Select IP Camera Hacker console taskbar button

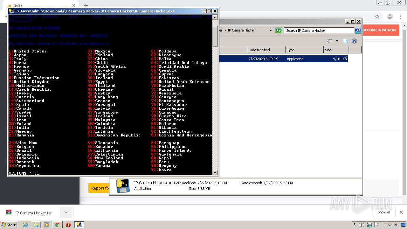pyautogui.click(x=79, y=225)
